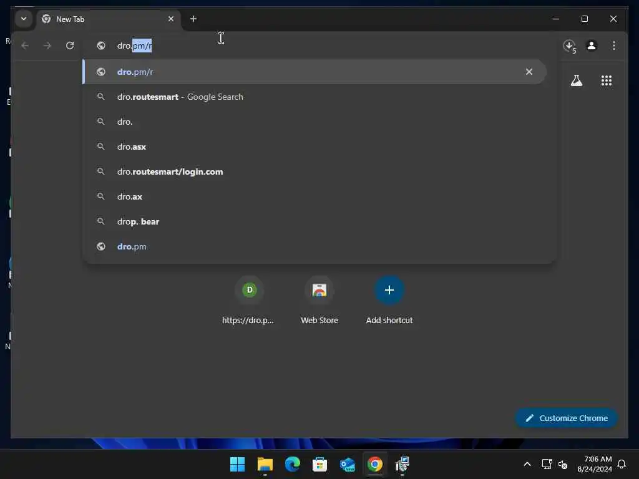Show hidden tray icons chevron

[527, 464]
